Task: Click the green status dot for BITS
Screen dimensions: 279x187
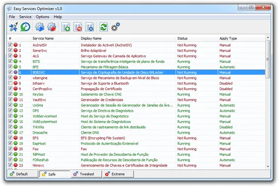Action: point(16,61)
